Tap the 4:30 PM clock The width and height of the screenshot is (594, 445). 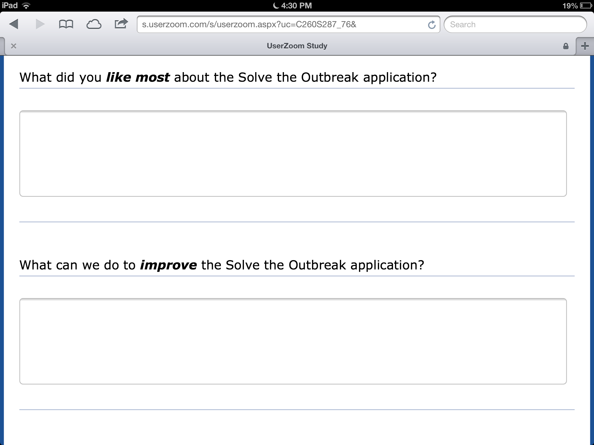pos(296,6)
